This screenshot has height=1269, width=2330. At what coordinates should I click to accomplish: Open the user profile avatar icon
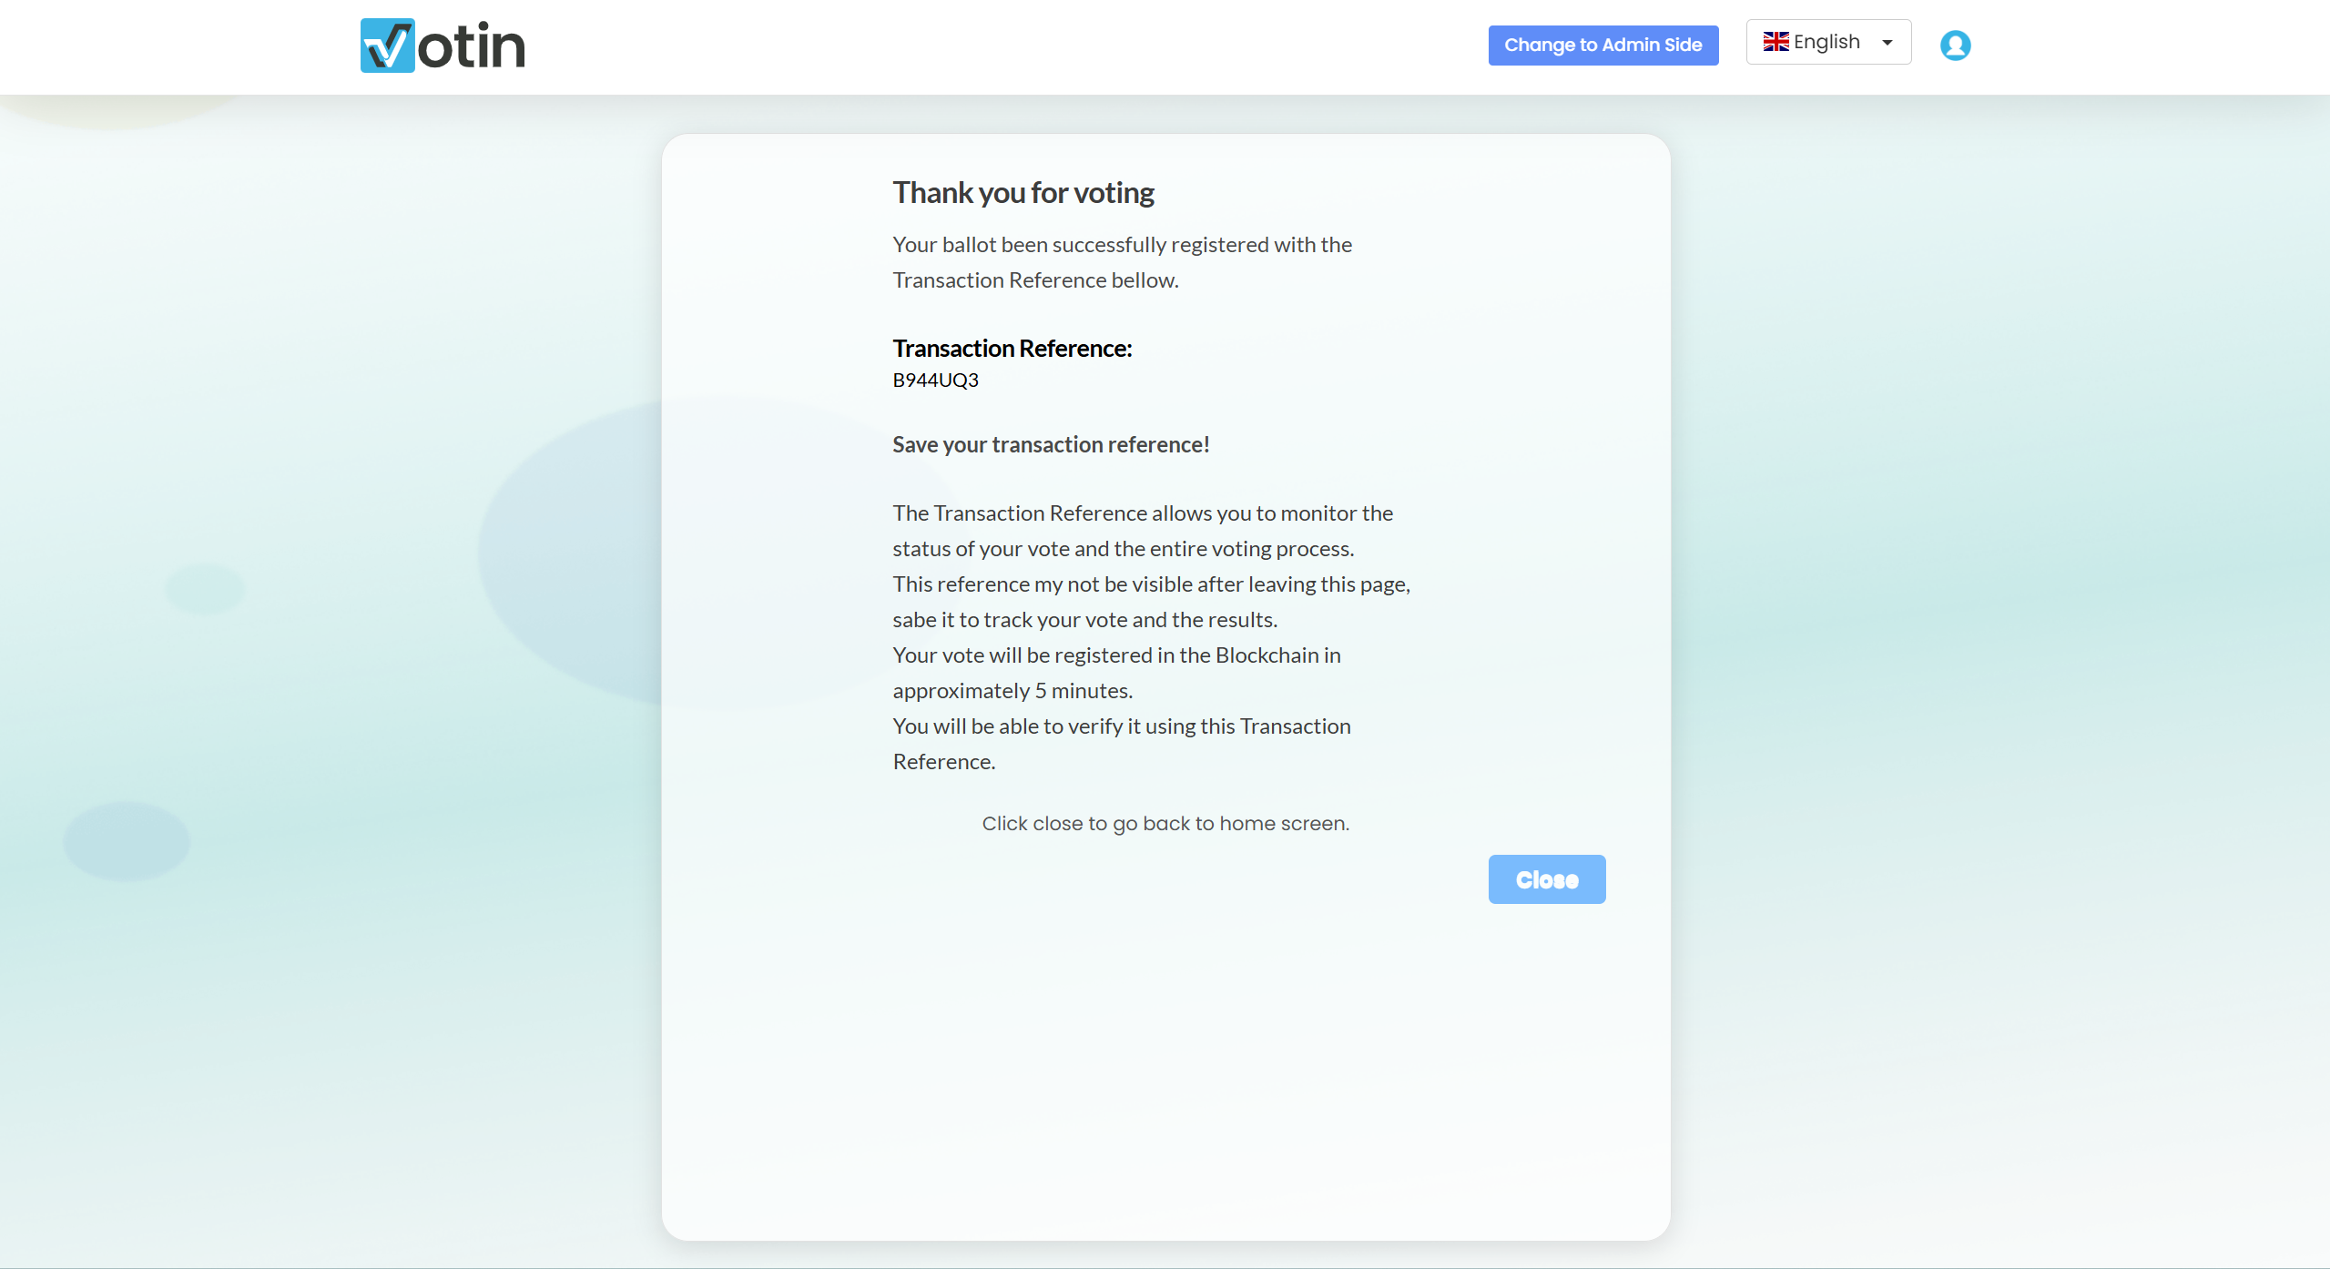coord(1954,46)
